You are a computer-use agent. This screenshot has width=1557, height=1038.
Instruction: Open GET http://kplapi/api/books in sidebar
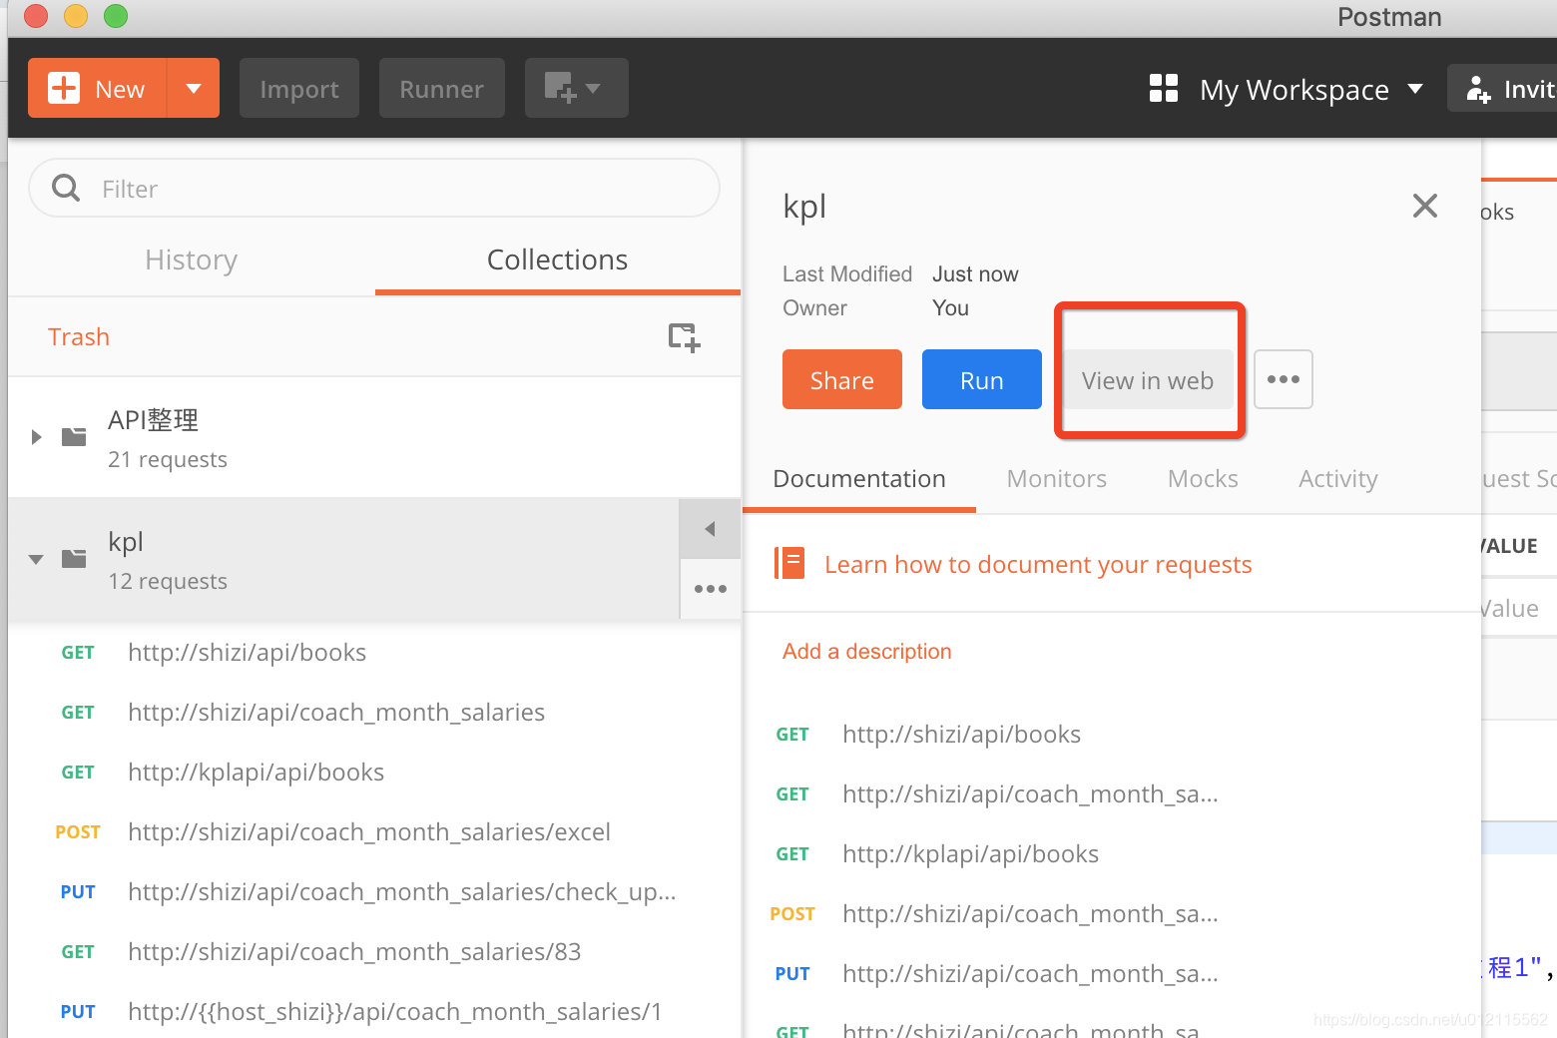pyautogui.click(x=374, y=773)
